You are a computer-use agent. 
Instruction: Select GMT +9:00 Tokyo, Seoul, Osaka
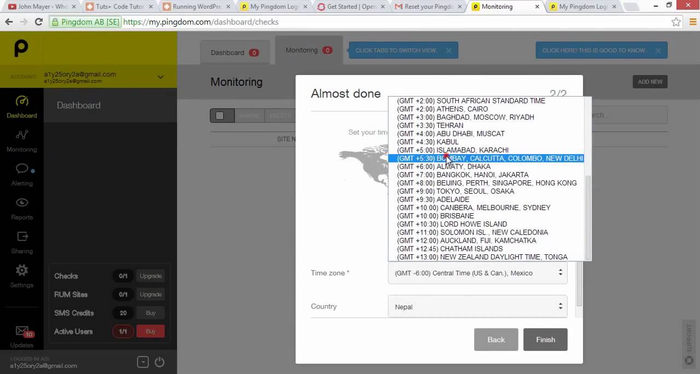tap(487, 191)
